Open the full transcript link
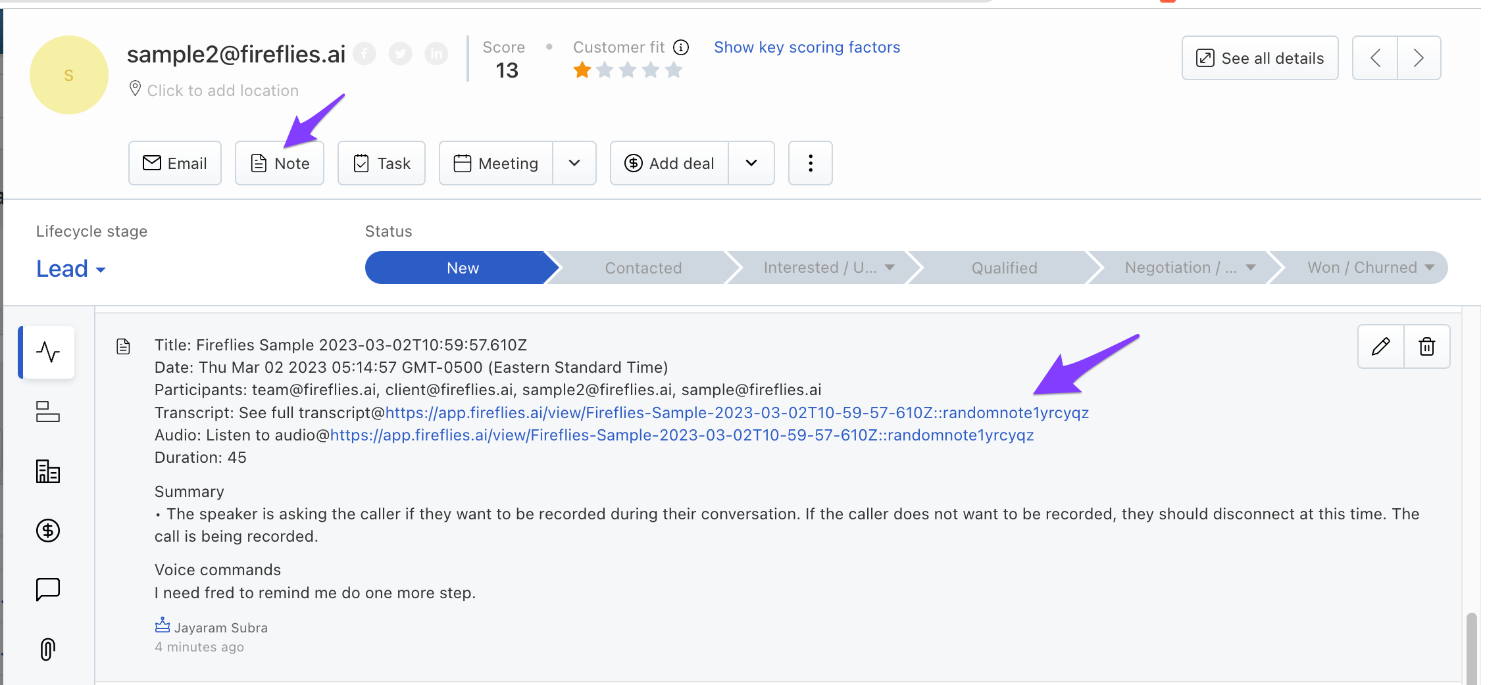1508x685 pixels. (737, 413)
